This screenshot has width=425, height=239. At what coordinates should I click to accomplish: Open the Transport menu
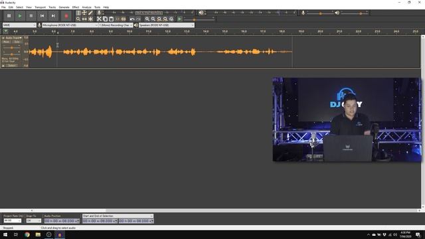click(40, 7)
